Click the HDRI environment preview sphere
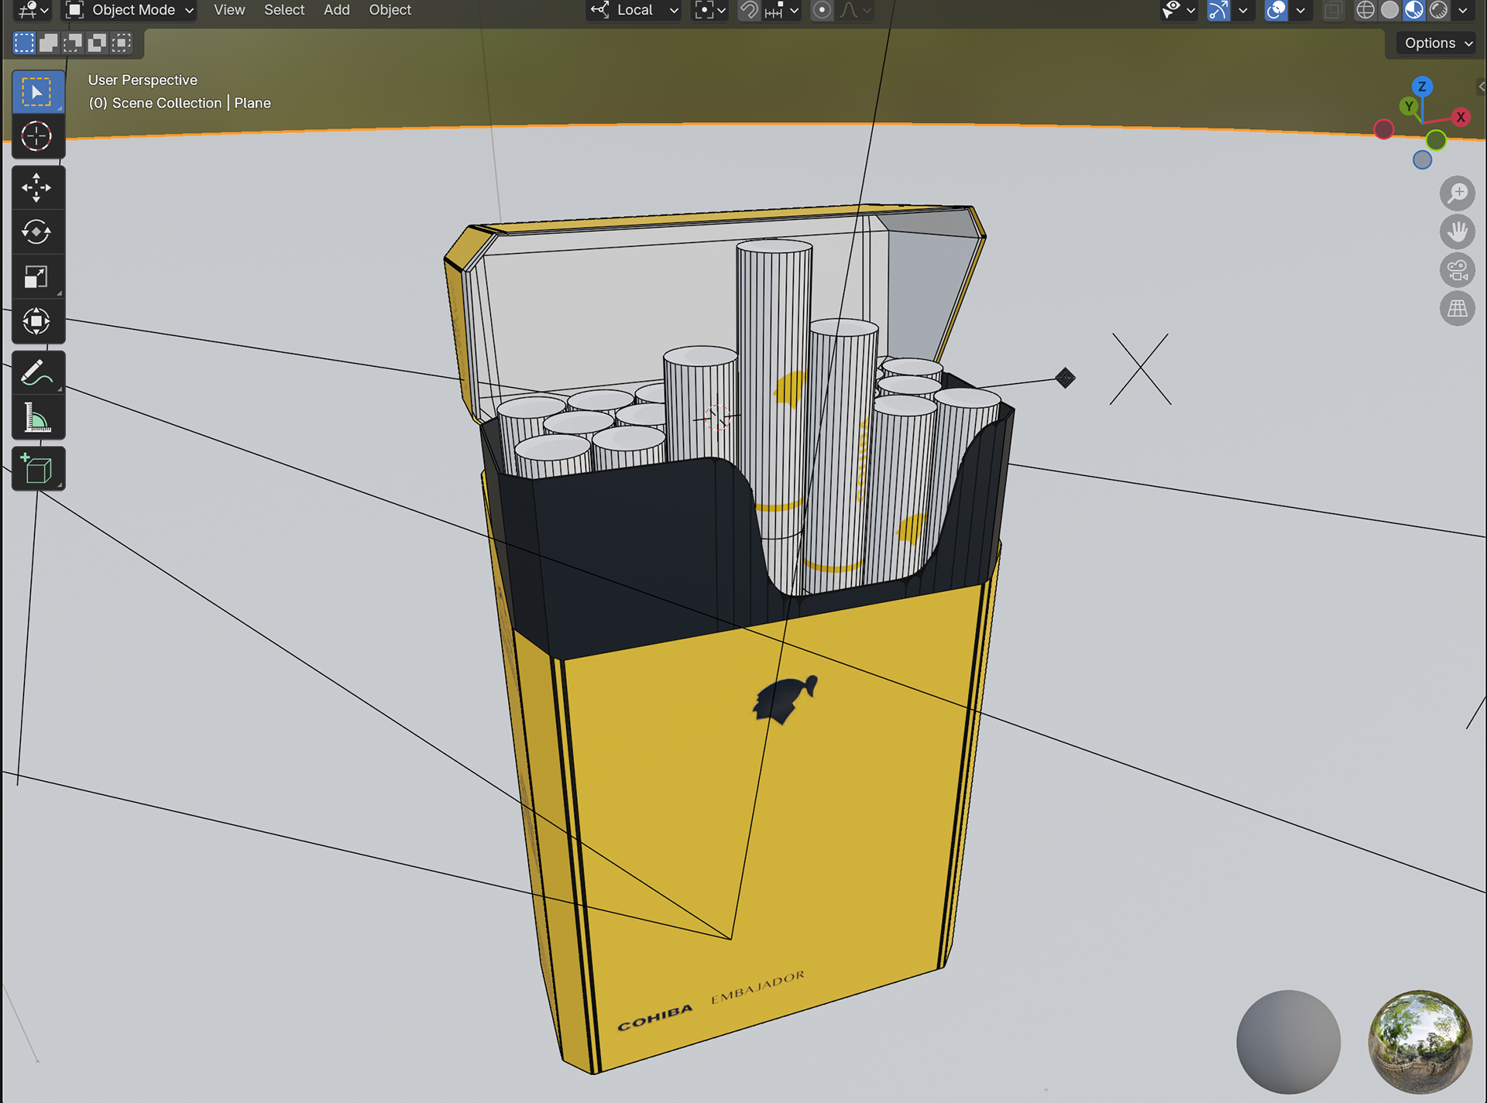 coord(1420,1042)
